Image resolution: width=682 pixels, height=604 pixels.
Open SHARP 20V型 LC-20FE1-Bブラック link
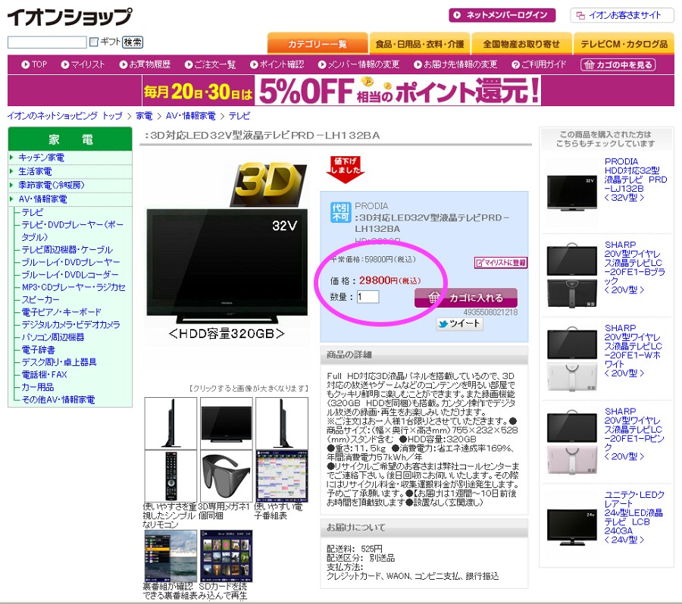pyautogui.click(x=634, y=268)
